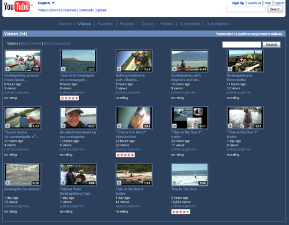Viewport: 289px width, 225px height.
Task: Add Getting trashed in surf video to QuickList
Action: (x=119, y=69)
